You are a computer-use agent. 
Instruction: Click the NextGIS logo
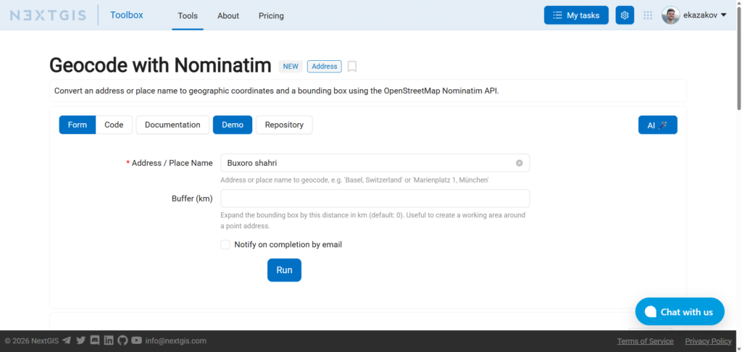point(48,15)
